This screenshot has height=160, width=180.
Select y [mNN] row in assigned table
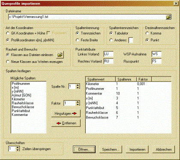point(128,103)
